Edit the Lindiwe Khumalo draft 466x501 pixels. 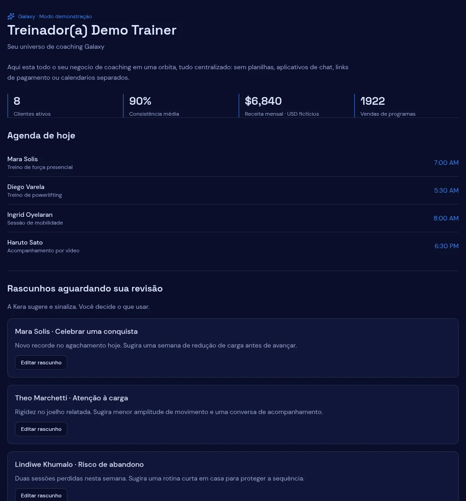pyautogui.click(x=41, y=495)
